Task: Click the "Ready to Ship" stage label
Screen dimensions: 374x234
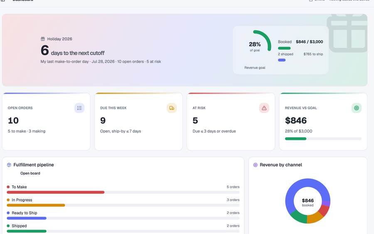Action: [25, 213]
